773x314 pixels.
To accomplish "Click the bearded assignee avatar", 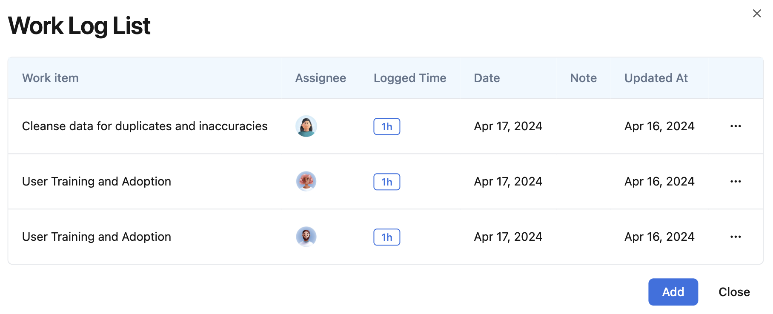I will pyautogui.click(x=306, y=237).
